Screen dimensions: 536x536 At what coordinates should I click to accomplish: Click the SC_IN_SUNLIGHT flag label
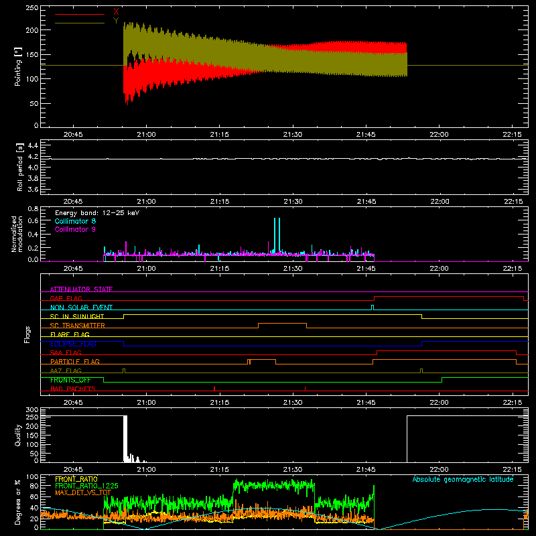click(x=77, y=316)
